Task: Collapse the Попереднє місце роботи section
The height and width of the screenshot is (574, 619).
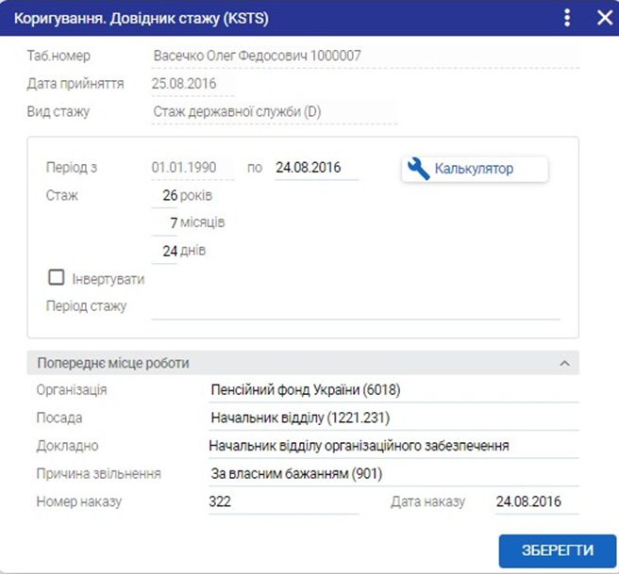Action: click(564, 363)
